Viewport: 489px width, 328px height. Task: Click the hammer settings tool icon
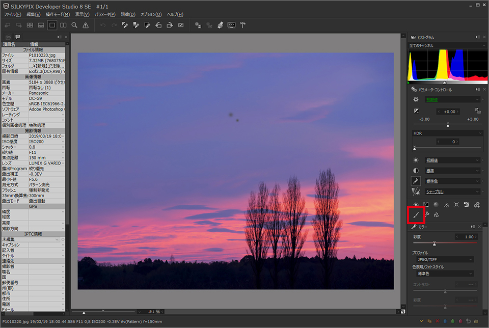[243, 25]
